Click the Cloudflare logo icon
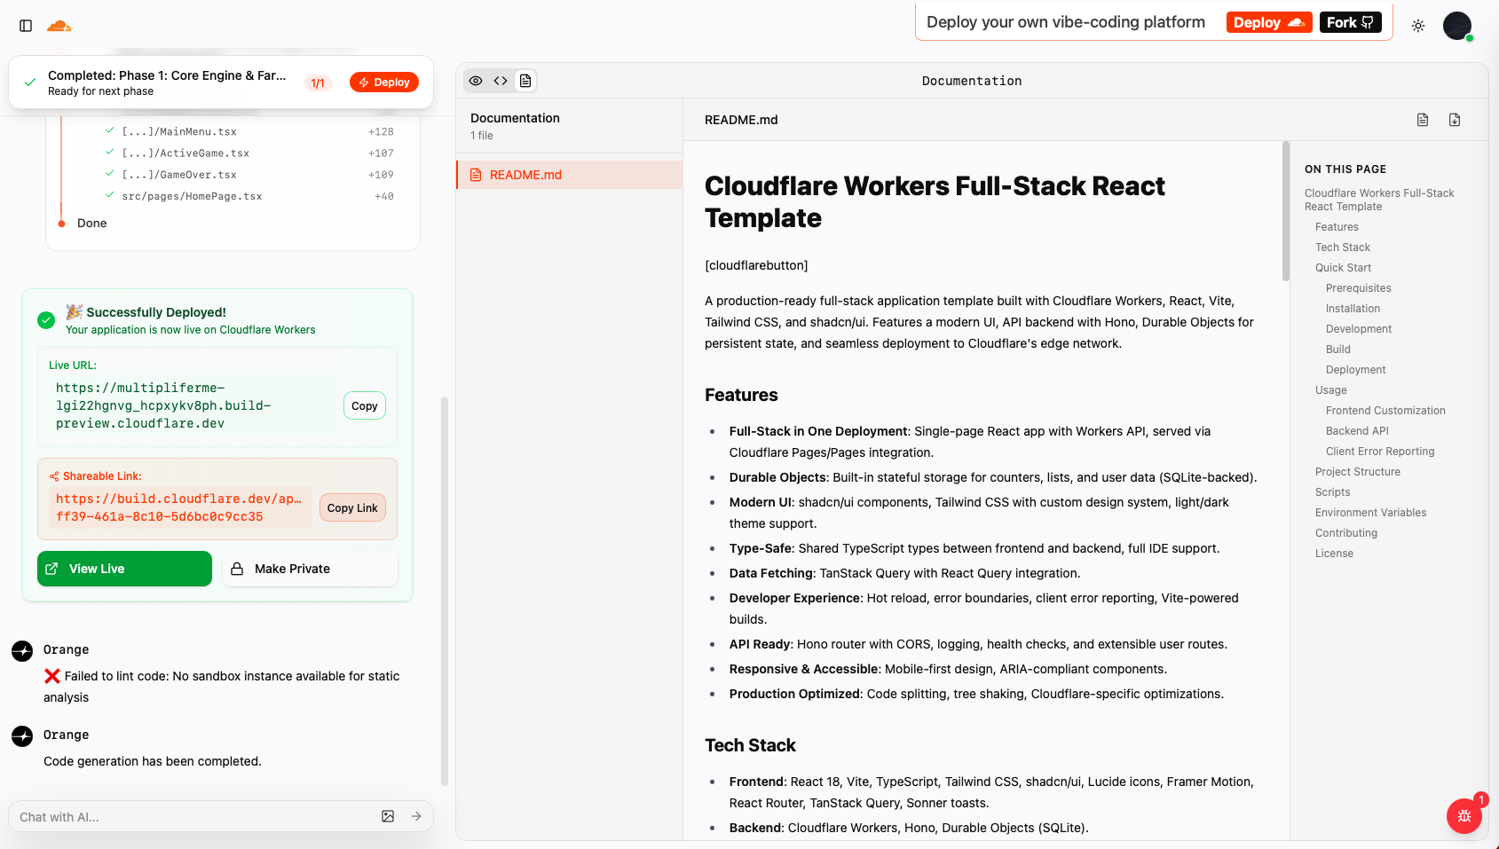The image size is (1499, 849). [x=59, y=26]
